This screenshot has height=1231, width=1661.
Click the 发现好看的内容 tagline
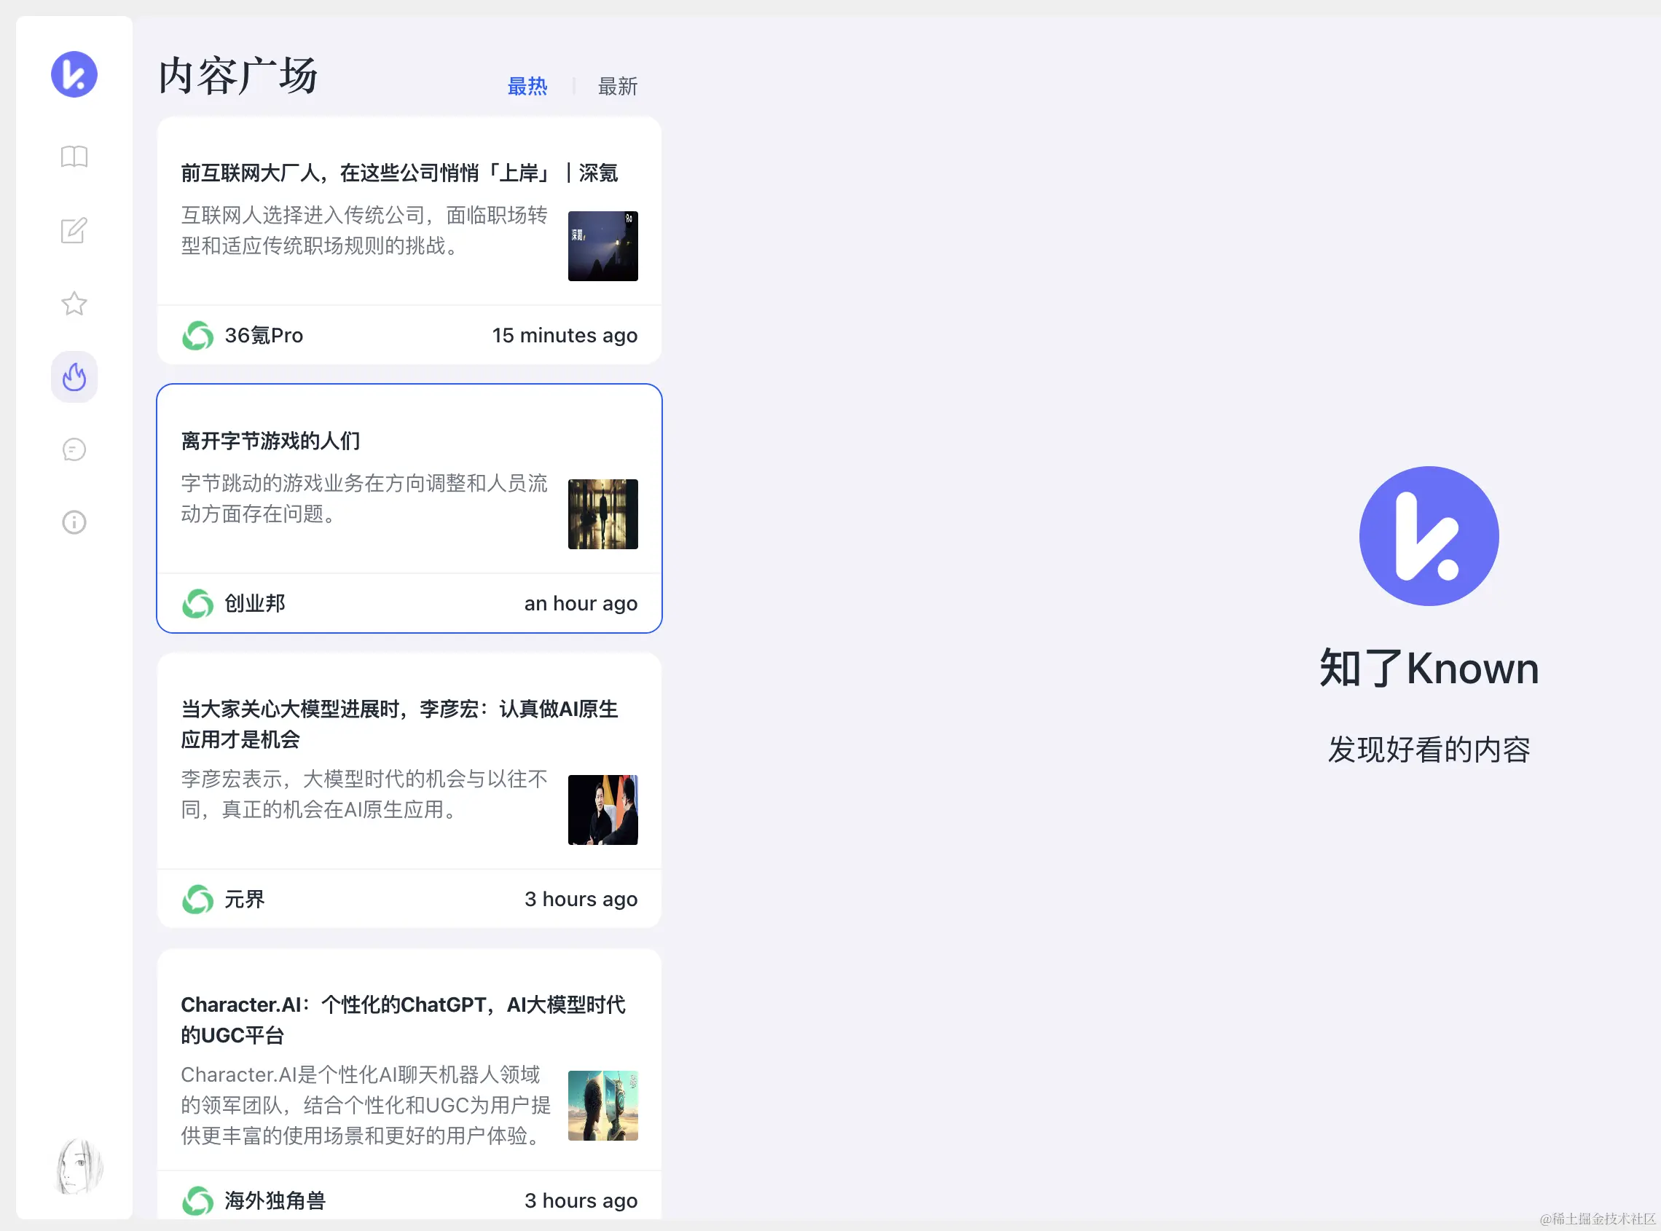pyautogui.click(x=1429, y=750)
